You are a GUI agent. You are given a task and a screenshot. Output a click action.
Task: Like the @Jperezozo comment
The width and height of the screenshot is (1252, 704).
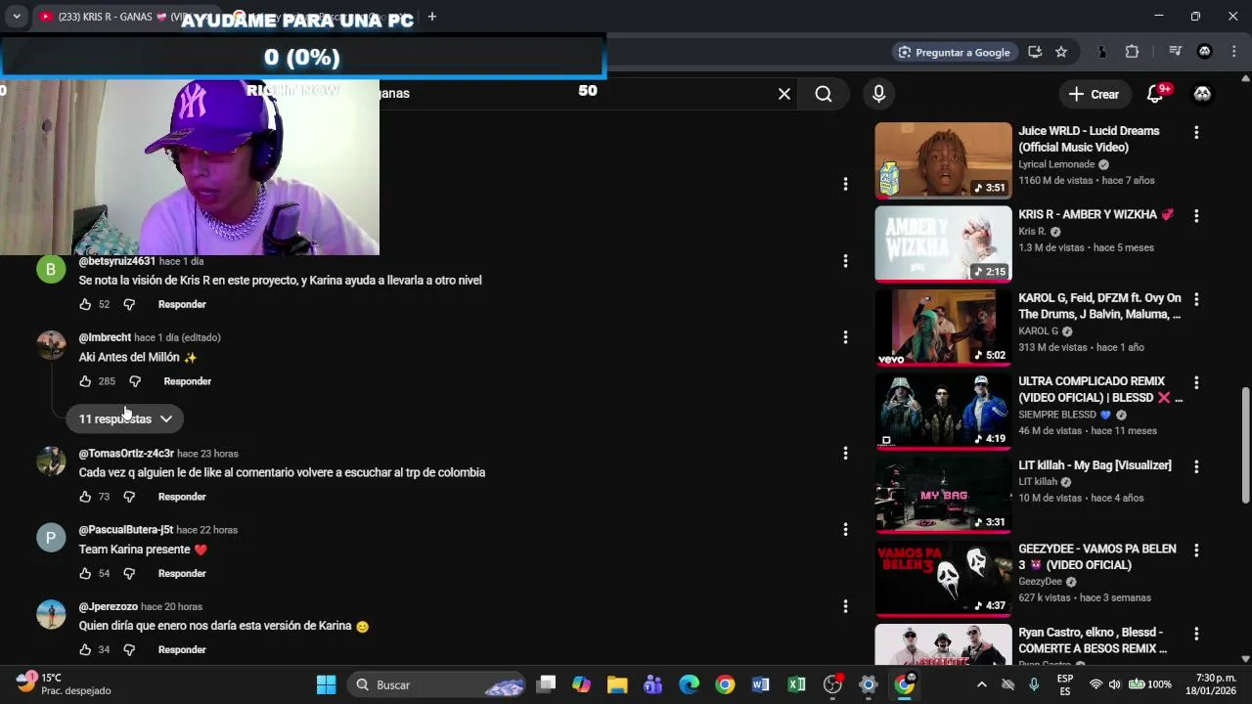tap(85, 649)
